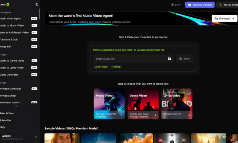Screen dimensions: 238x143
Task: Expand the sidebar list with down chevron
Action: (16, 106)
